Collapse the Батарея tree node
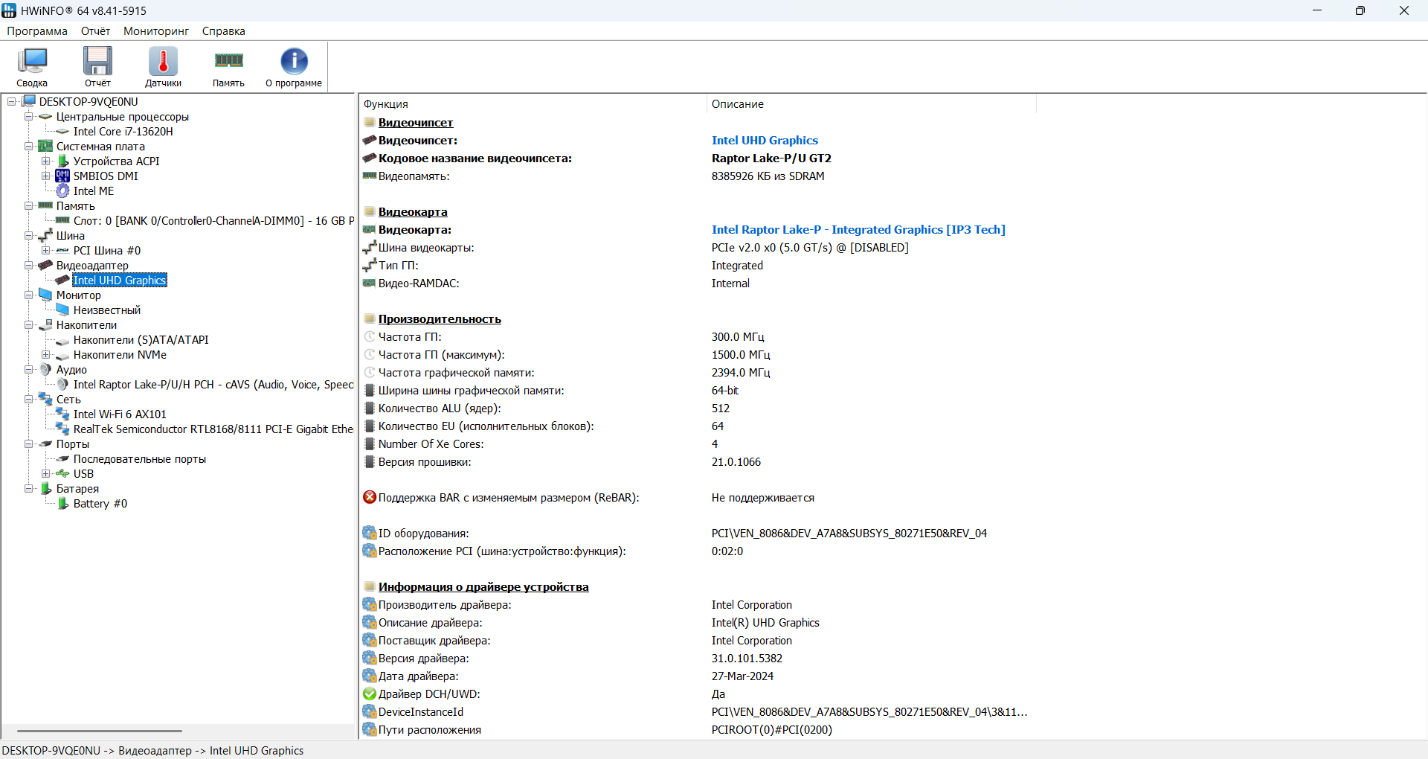 coord(28,489)
